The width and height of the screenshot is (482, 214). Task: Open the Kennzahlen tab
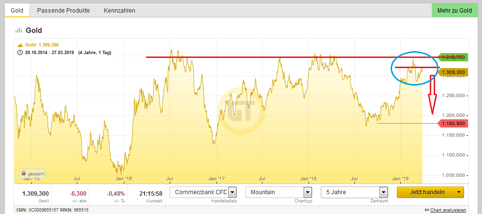coord(119,11)
